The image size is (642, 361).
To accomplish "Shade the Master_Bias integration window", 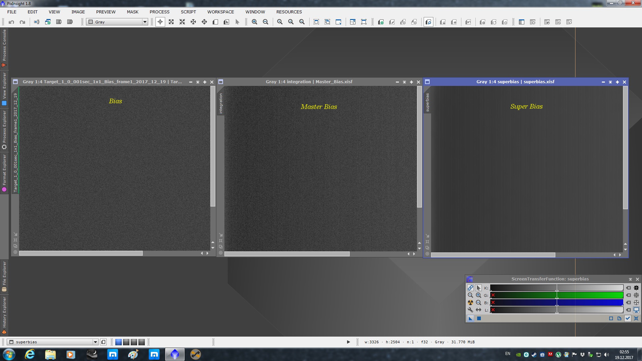I will point(404,82).
